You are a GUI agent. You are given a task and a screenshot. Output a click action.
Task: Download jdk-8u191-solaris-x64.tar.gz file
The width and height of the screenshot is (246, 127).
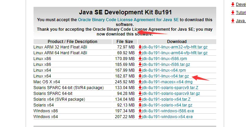click(167, 105)
